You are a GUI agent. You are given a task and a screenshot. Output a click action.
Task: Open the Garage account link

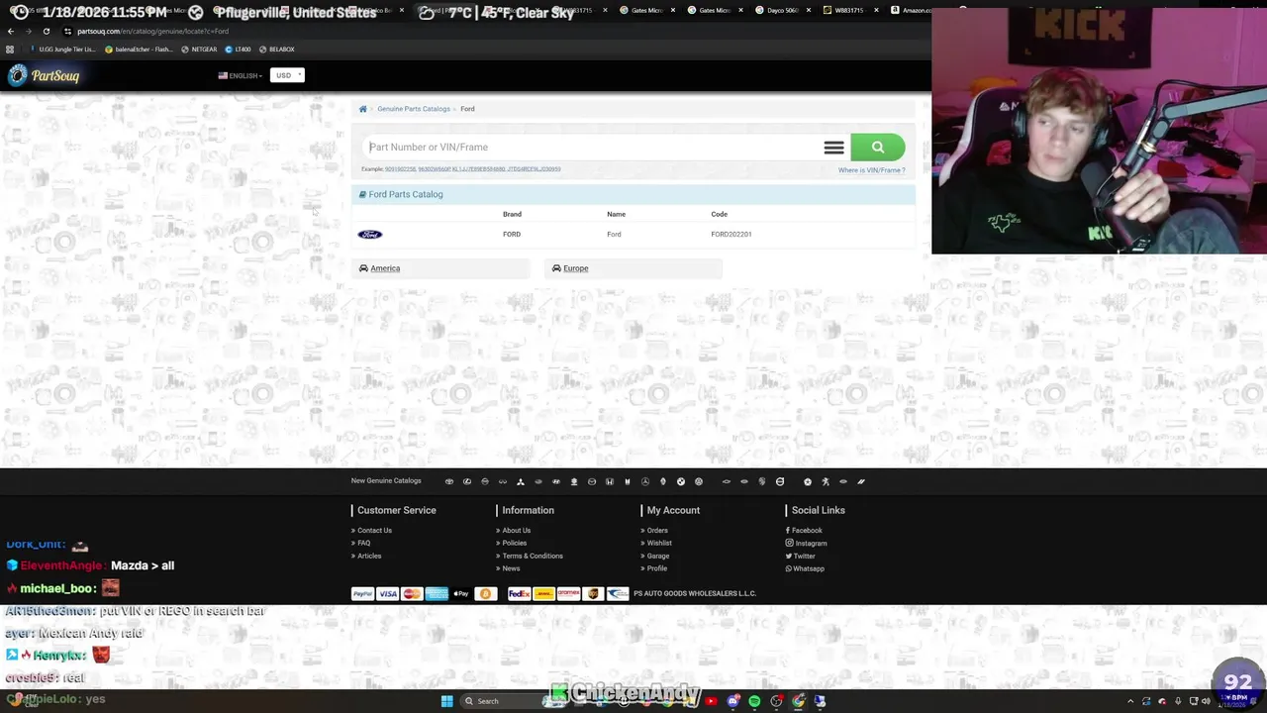[x=657, y=557]
